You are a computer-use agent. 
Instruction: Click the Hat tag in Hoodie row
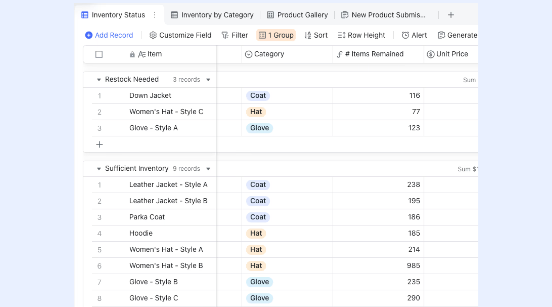(256, 233)
